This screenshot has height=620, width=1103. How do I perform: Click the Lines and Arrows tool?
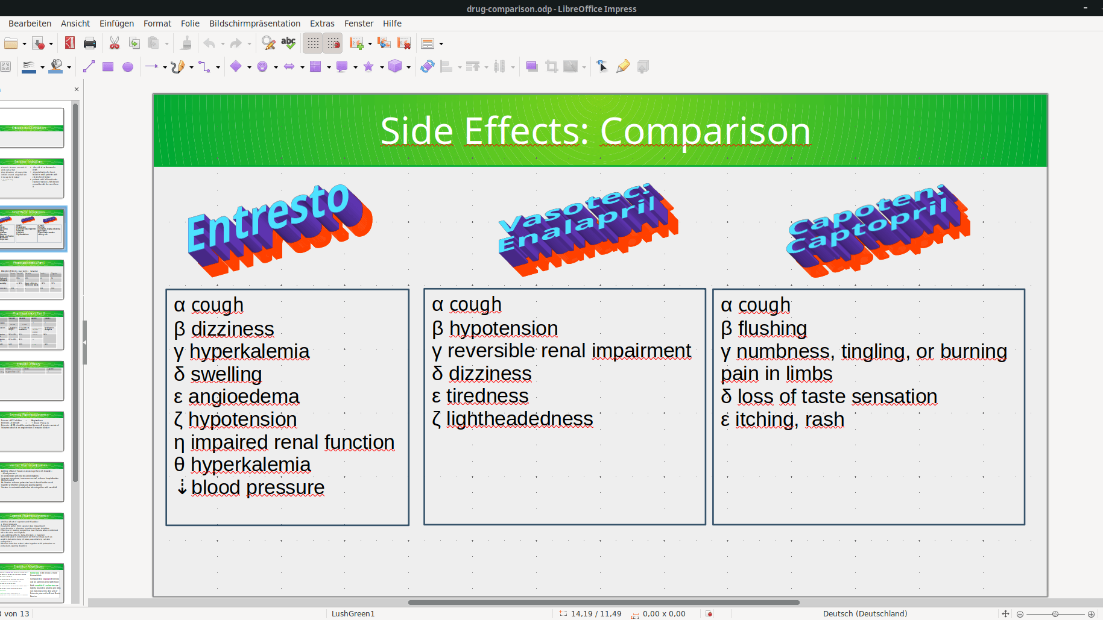click(x=151, y=66)
